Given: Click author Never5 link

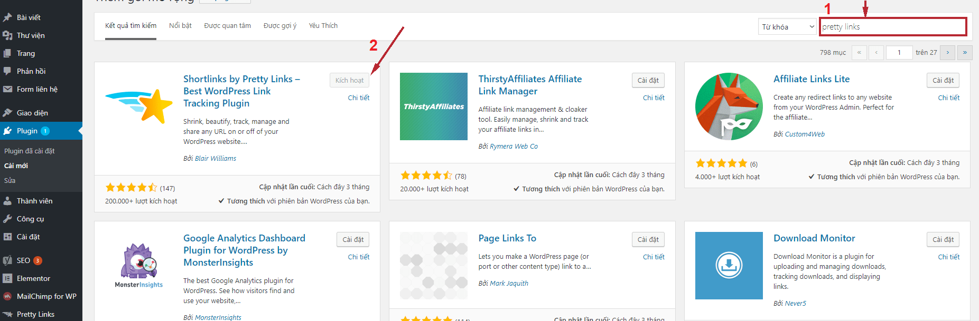Looking at the screenshot, I should [795, 303].
